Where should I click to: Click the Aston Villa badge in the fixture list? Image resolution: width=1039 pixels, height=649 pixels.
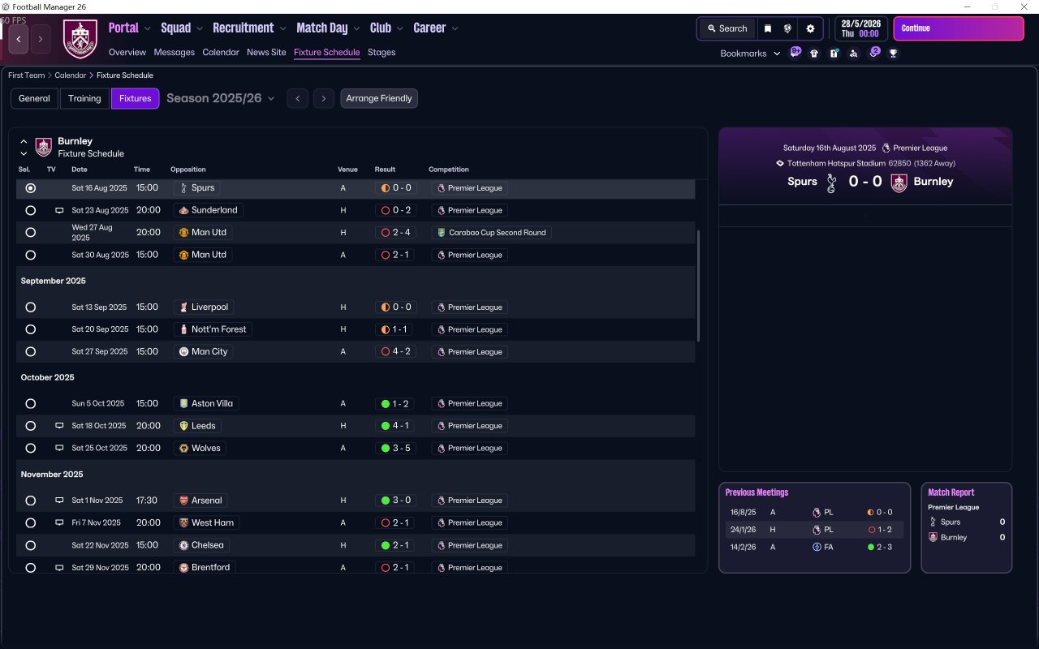[x=184, y=403]
